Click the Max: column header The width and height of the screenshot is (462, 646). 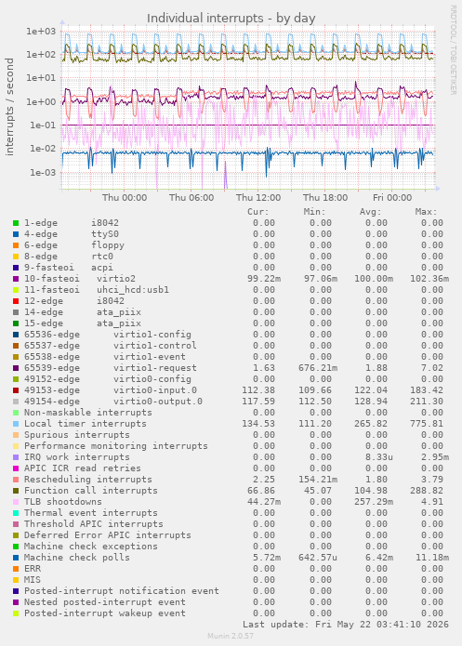[x=426, y=212]
